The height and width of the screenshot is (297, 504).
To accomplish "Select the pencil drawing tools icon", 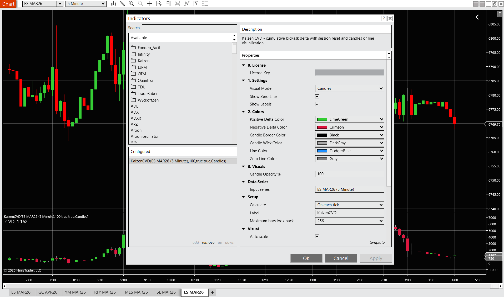I will pos(122,4).
